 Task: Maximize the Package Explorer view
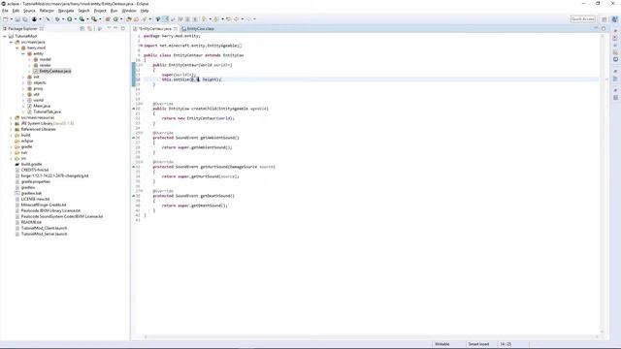[123, 28]
